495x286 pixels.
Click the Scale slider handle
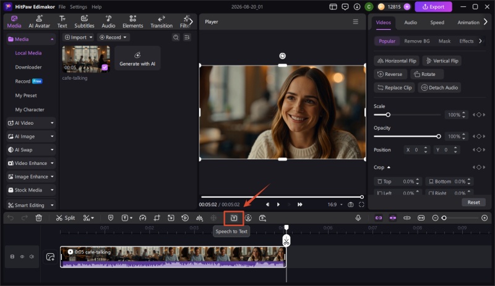click(x=388, y=115)
